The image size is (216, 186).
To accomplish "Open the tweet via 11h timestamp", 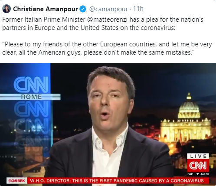I will [x=138, y=9].
